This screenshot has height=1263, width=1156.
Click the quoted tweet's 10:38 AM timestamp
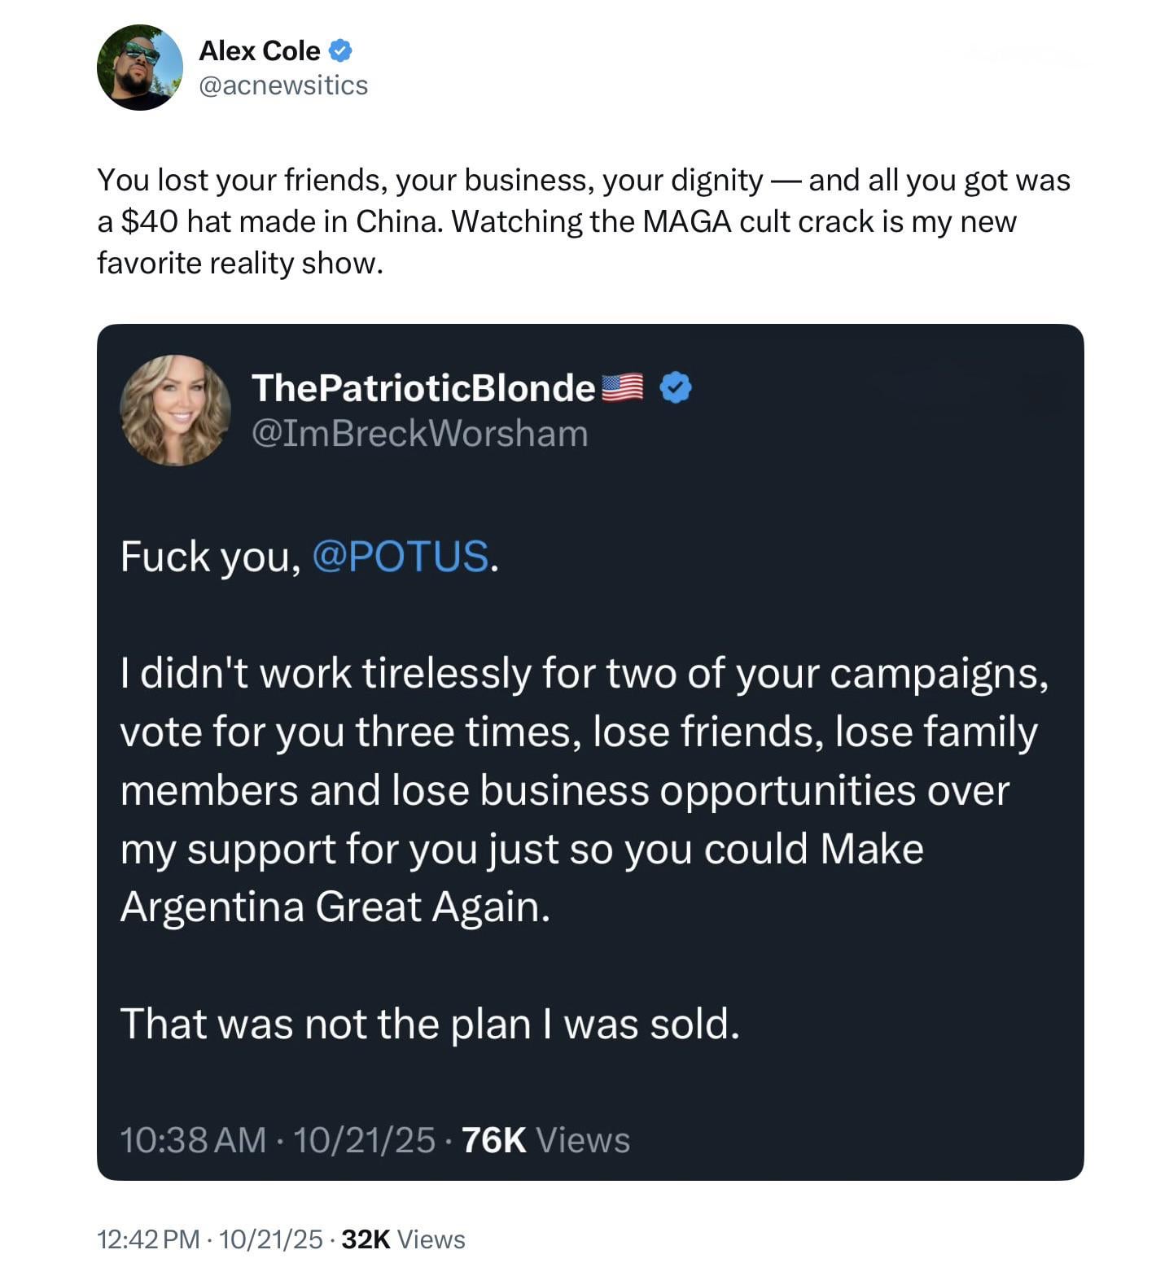coord(193,1140)
